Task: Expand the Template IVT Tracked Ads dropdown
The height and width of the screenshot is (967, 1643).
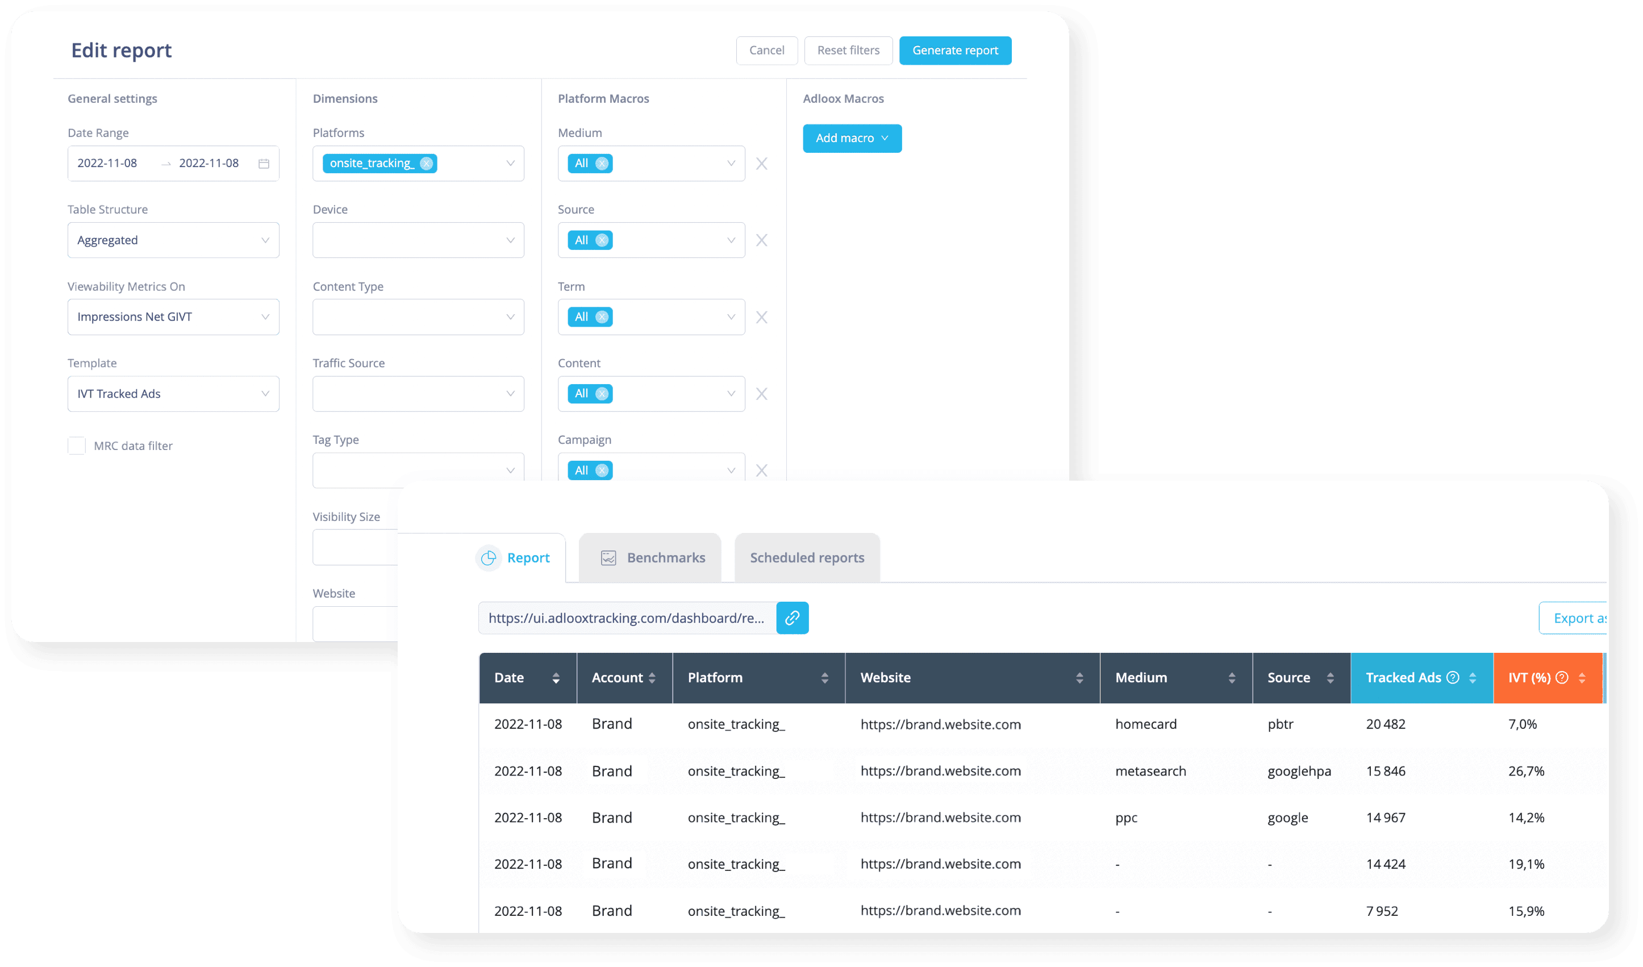Action: (x=173, y=394)
